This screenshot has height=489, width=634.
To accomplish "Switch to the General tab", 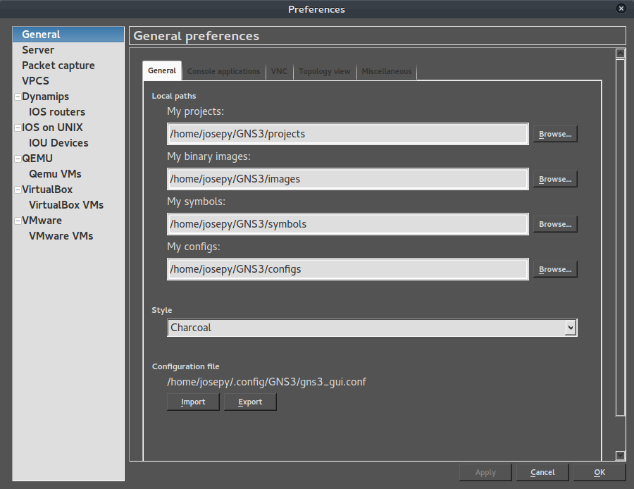I will pyautogui.click(x=162, y=70).
